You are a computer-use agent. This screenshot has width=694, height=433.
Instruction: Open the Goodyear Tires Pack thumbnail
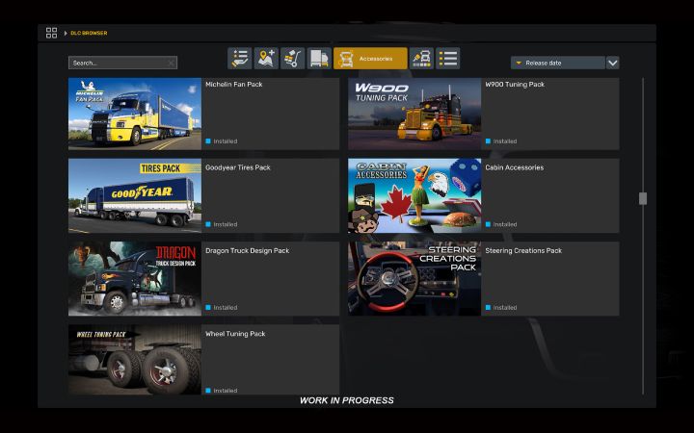click(x=135, y=195)
